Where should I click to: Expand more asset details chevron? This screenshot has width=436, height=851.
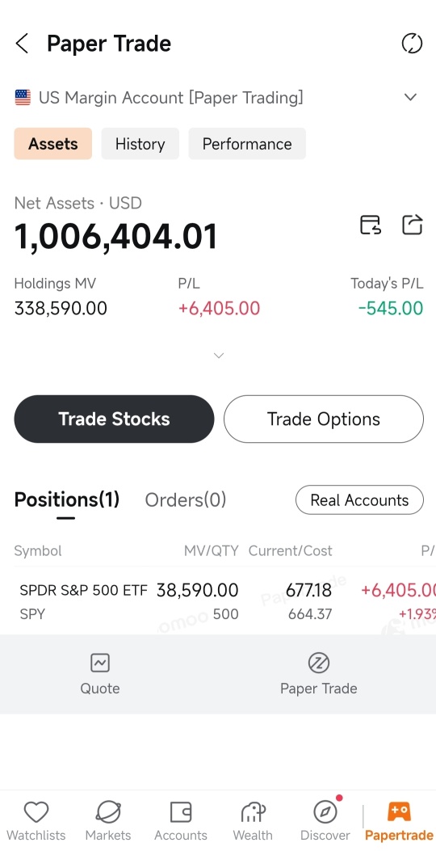point(219,356)
